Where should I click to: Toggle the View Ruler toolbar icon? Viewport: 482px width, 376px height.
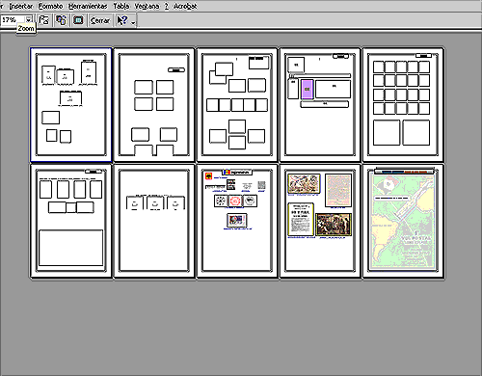tap(43, 20)
